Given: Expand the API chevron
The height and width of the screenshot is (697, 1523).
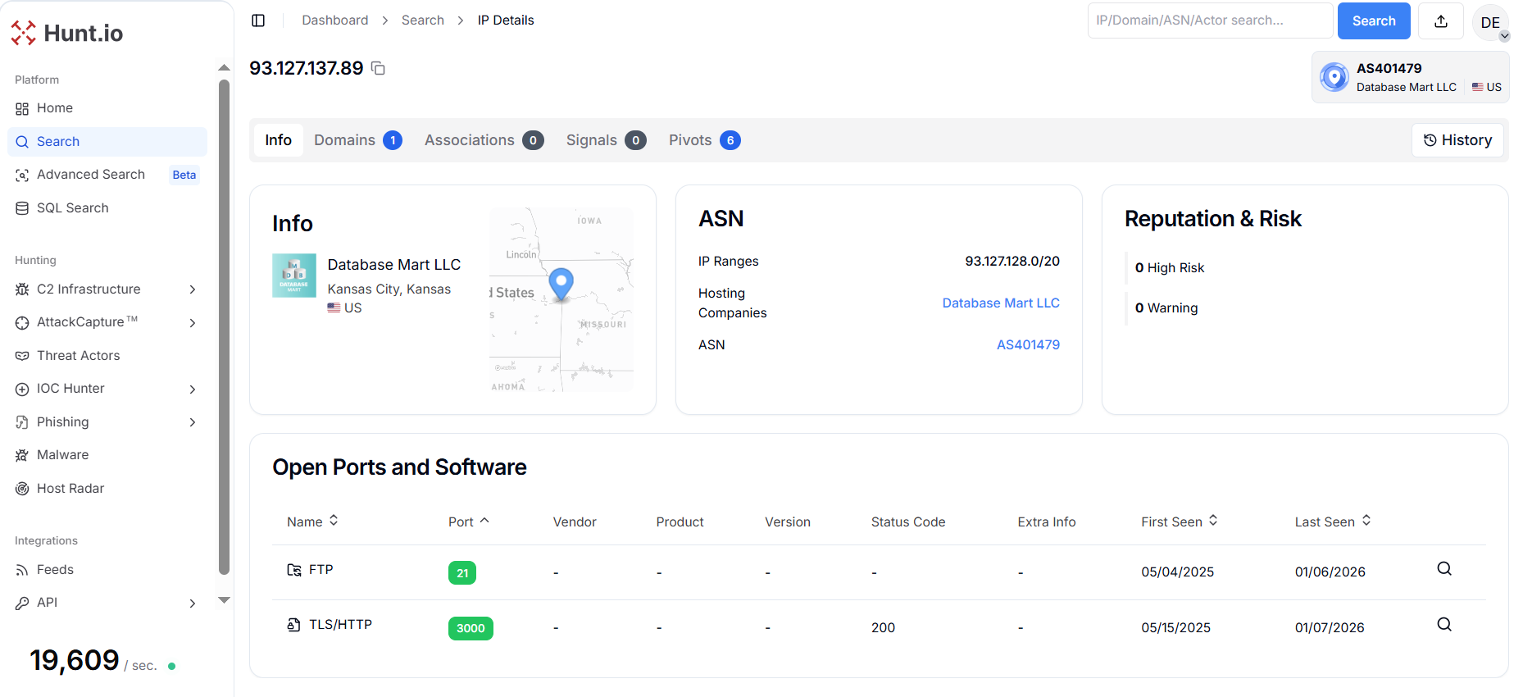Looking at the screenshot, I should 193,604.
